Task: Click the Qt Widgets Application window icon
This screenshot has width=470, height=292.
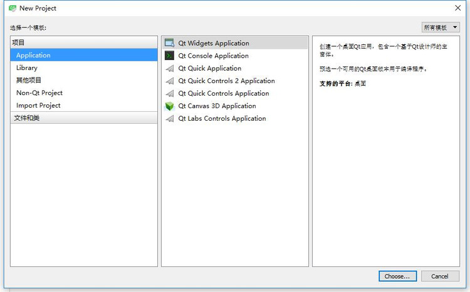Action: coord(169,43)
